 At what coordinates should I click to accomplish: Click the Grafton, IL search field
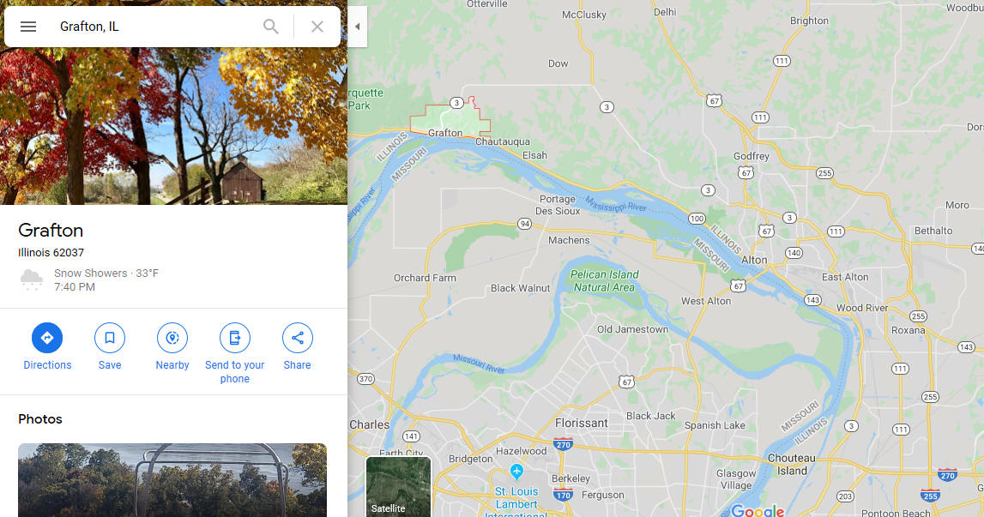(x=157, y=27)
